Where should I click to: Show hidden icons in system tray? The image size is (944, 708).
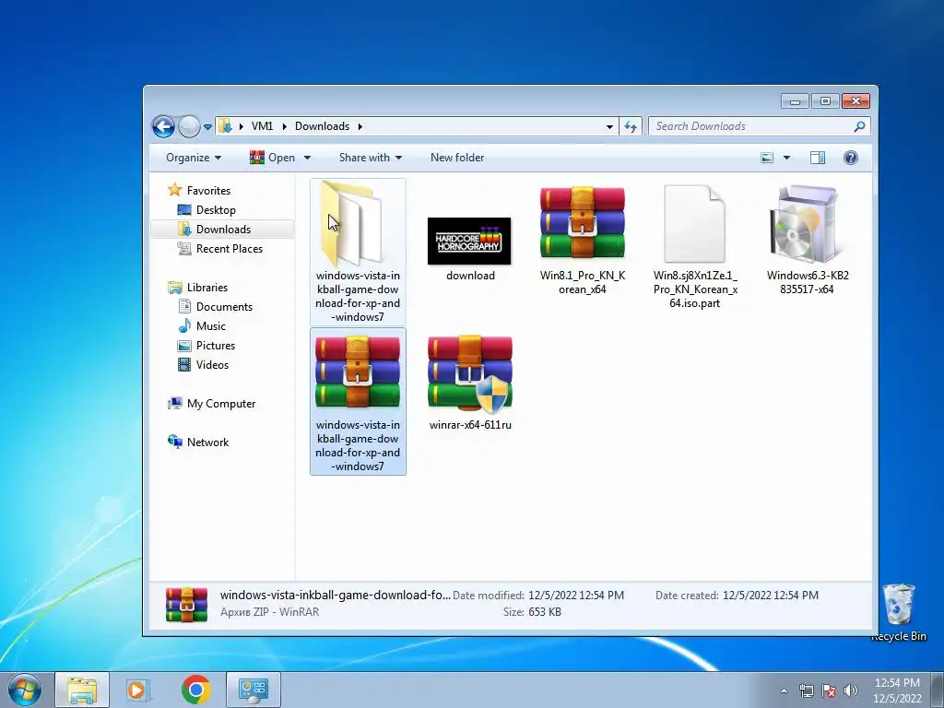(x=784, y=690)
